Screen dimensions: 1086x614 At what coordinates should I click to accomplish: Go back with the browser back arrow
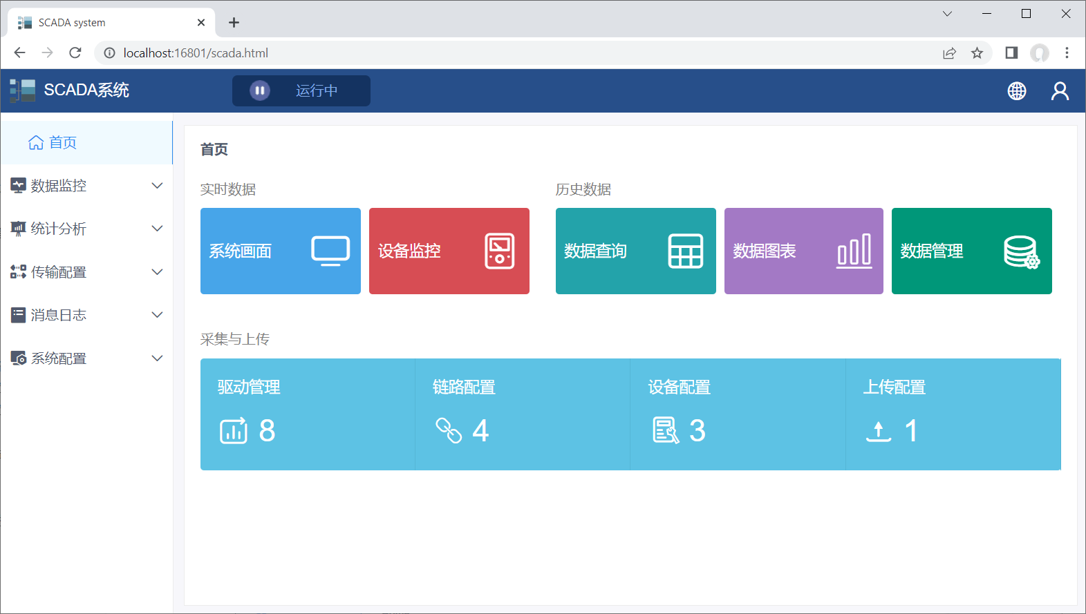(x=19, y=53)
